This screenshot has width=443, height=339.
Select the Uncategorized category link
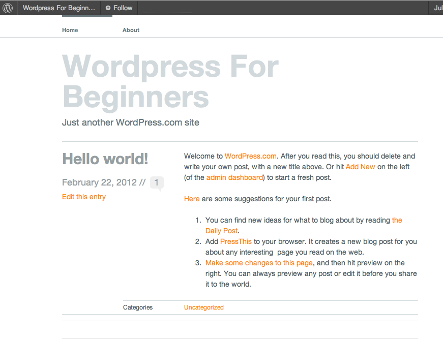point(204,307)
